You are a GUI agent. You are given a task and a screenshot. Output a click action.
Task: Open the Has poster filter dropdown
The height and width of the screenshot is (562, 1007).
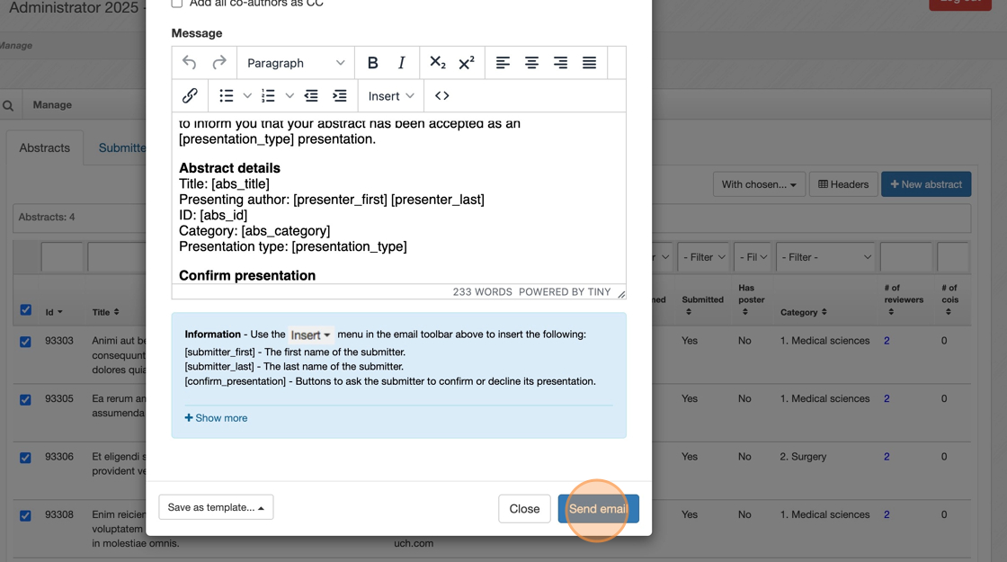(753, 257)
